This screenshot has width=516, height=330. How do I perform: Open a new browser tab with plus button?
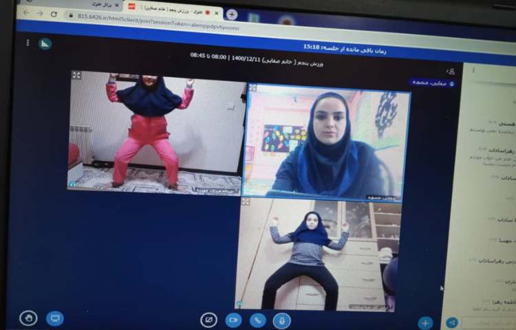pos(232,14)
